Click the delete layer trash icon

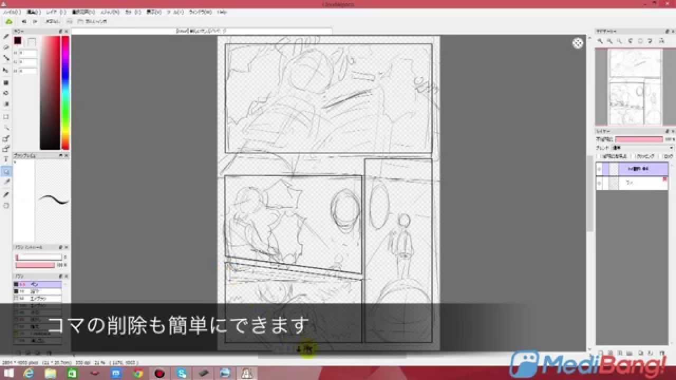tap(662, 352)
